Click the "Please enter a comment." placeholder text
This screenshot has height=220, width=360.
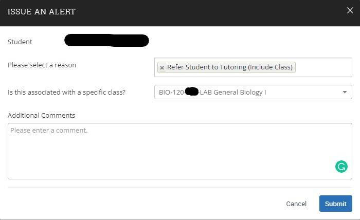coord(49,131)
